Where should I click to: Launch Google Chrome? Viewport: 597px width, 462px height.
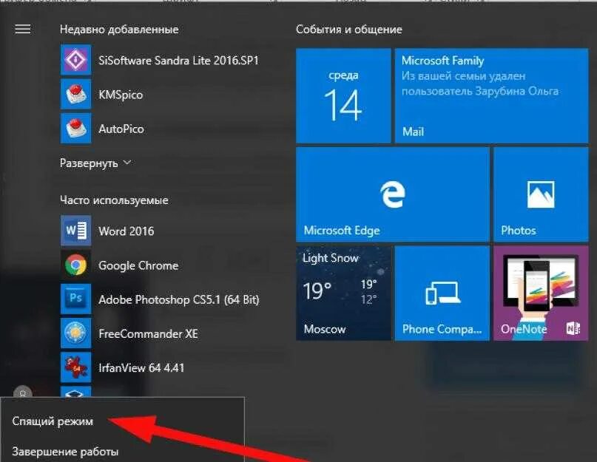[138, 265]
